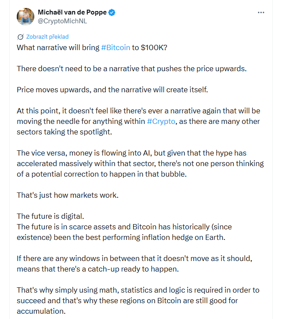Click the paragraph starting "At this point"
This screenshot has width=282, height=319.
(x=138, y=121)
